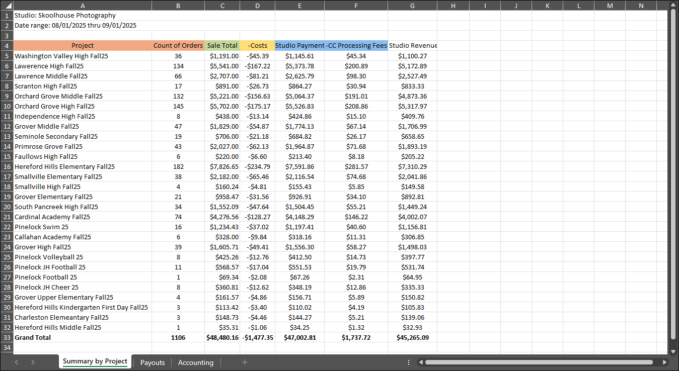Viewport: 679px width, 371px height.
Task: Click the vertical scrollbar thumb
Action: 673,174
